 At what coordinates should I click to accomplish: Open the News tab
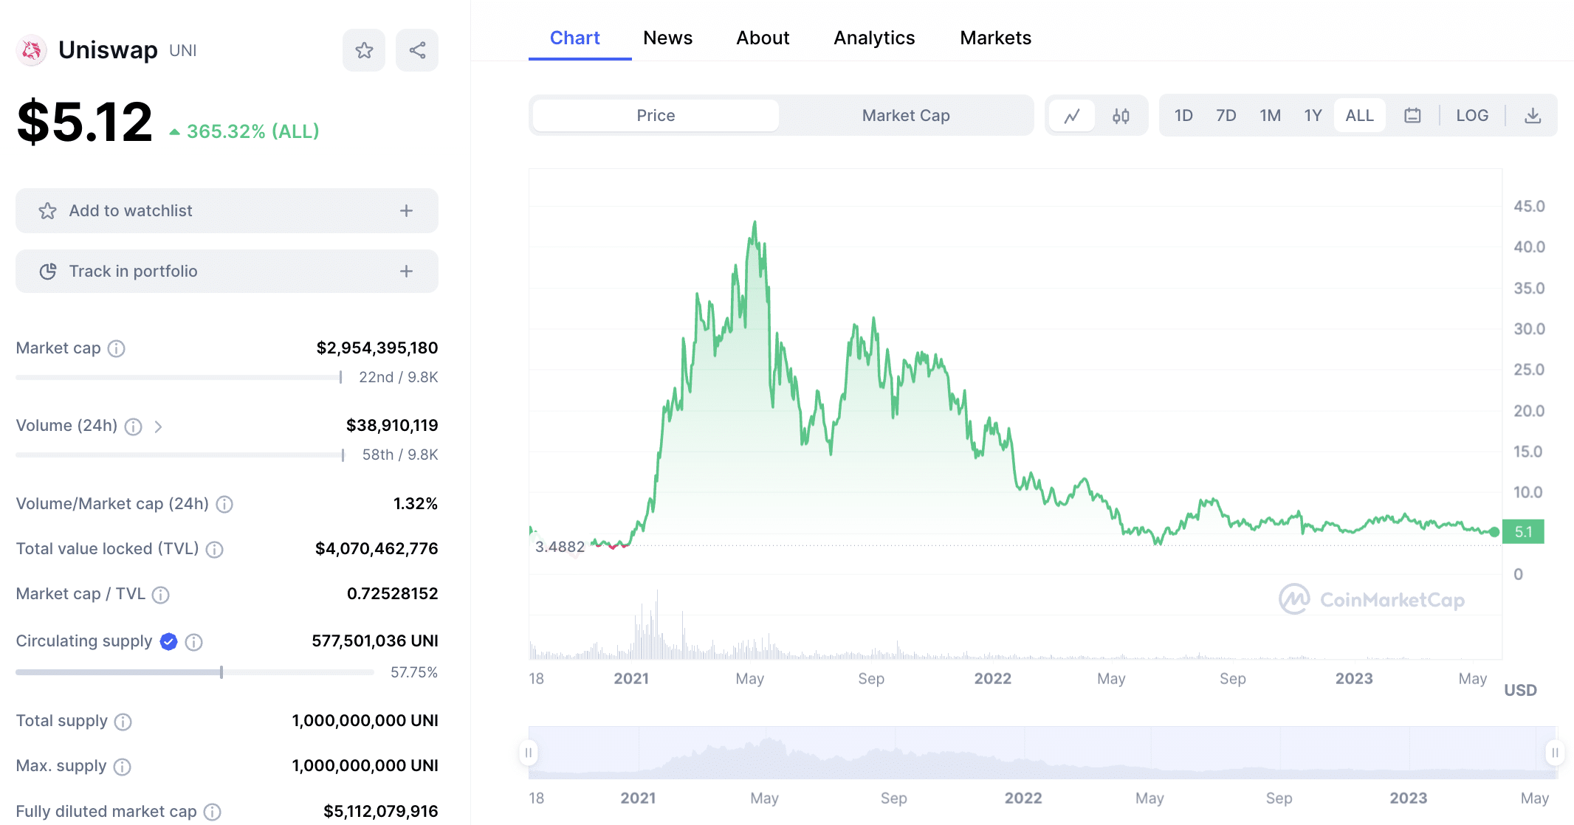(668, 38)
